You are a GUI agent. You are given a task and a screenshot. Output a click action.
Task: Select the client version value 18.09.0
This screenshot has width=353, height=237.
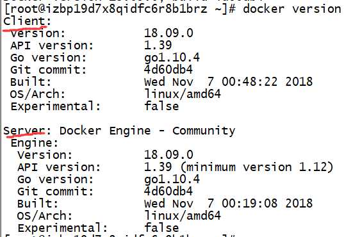click(168, 33)
